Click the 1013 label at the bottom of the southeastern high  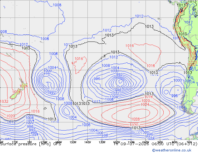point(136,128)
